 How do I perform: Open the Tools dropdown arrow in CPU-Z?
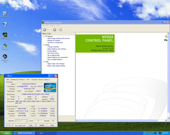tap(35, 125)
